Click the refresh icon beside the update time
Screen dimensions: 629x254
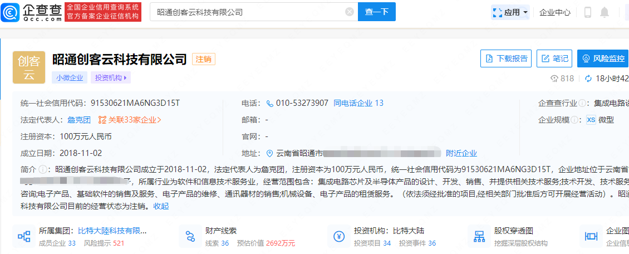pos(588,78)
